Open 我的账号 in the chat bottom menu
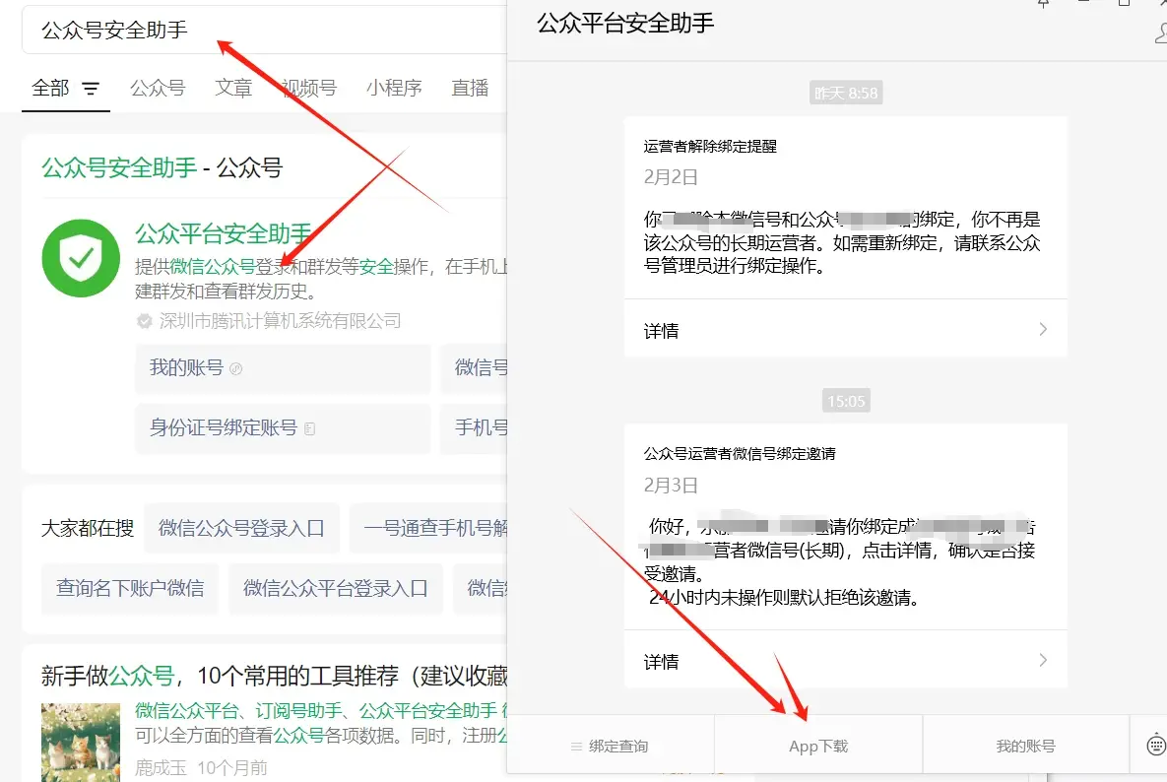The image size is (1167, 782). coord(1025,746)
